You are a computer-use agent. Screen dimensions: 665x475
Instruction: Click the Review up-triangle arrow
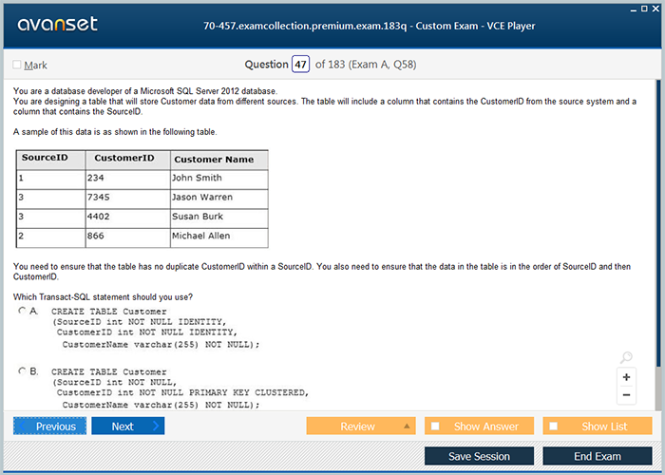tap(407, 426)
